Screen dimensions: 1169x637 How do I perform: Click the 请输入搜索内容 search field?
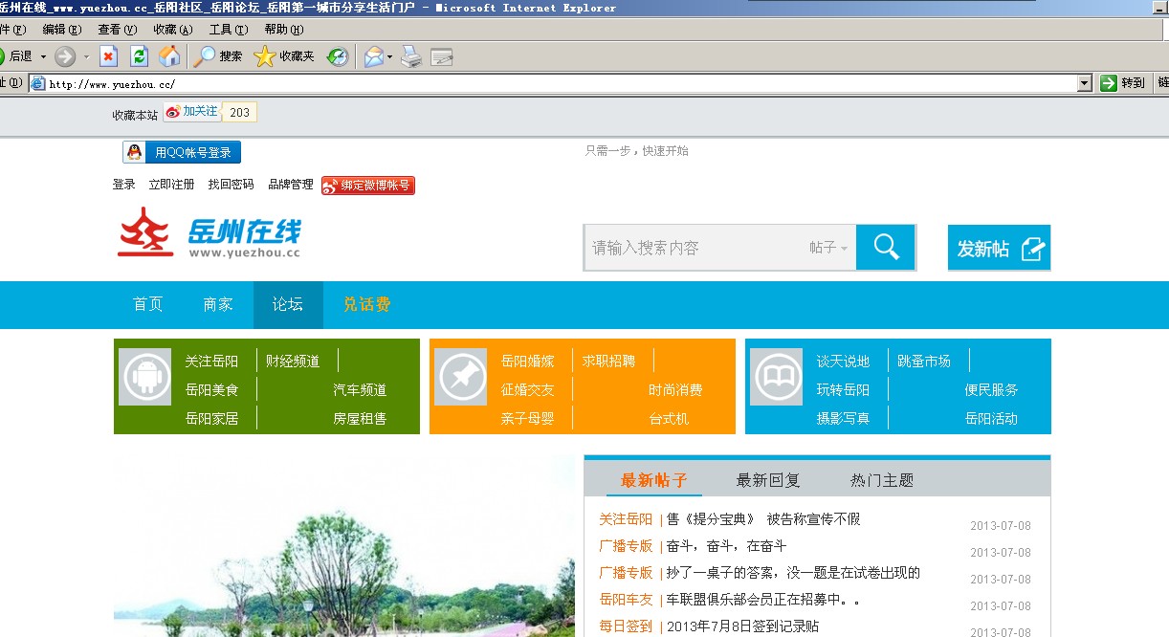click(x=694, y=248)
